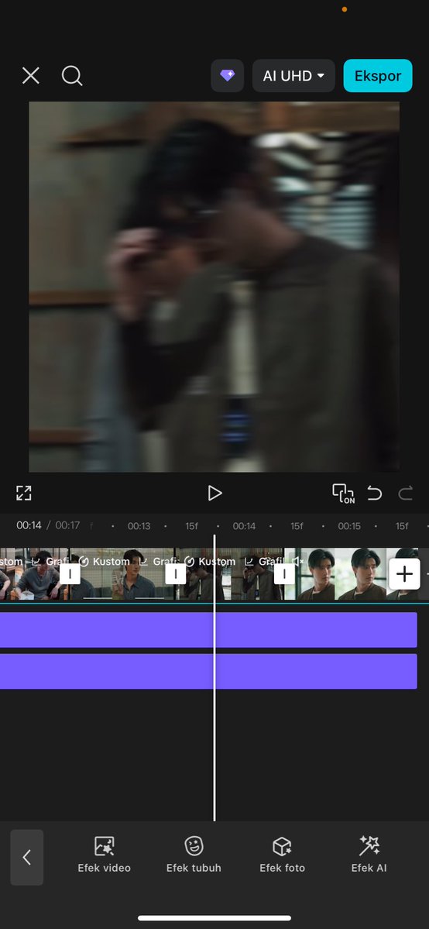Image resolution: width=429 pixels, height=929 pixels.
Task: Expand the preview to fullscreen
Action: (x=24, y=493)
